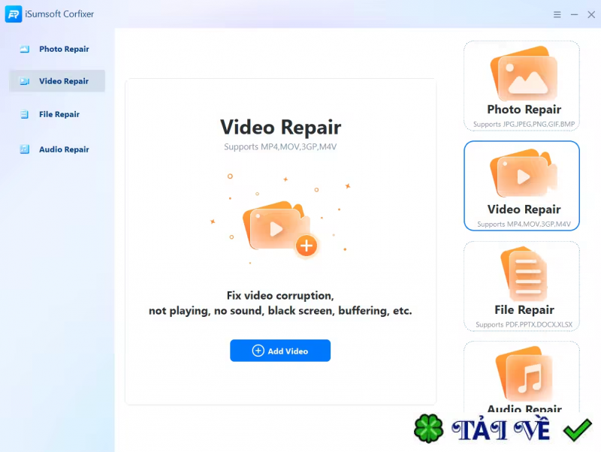Image resolution: width=601 pixels, height=452 pixels.
Task: Click the plus circle icon in Add Video
Action: (x=258, y=351)
